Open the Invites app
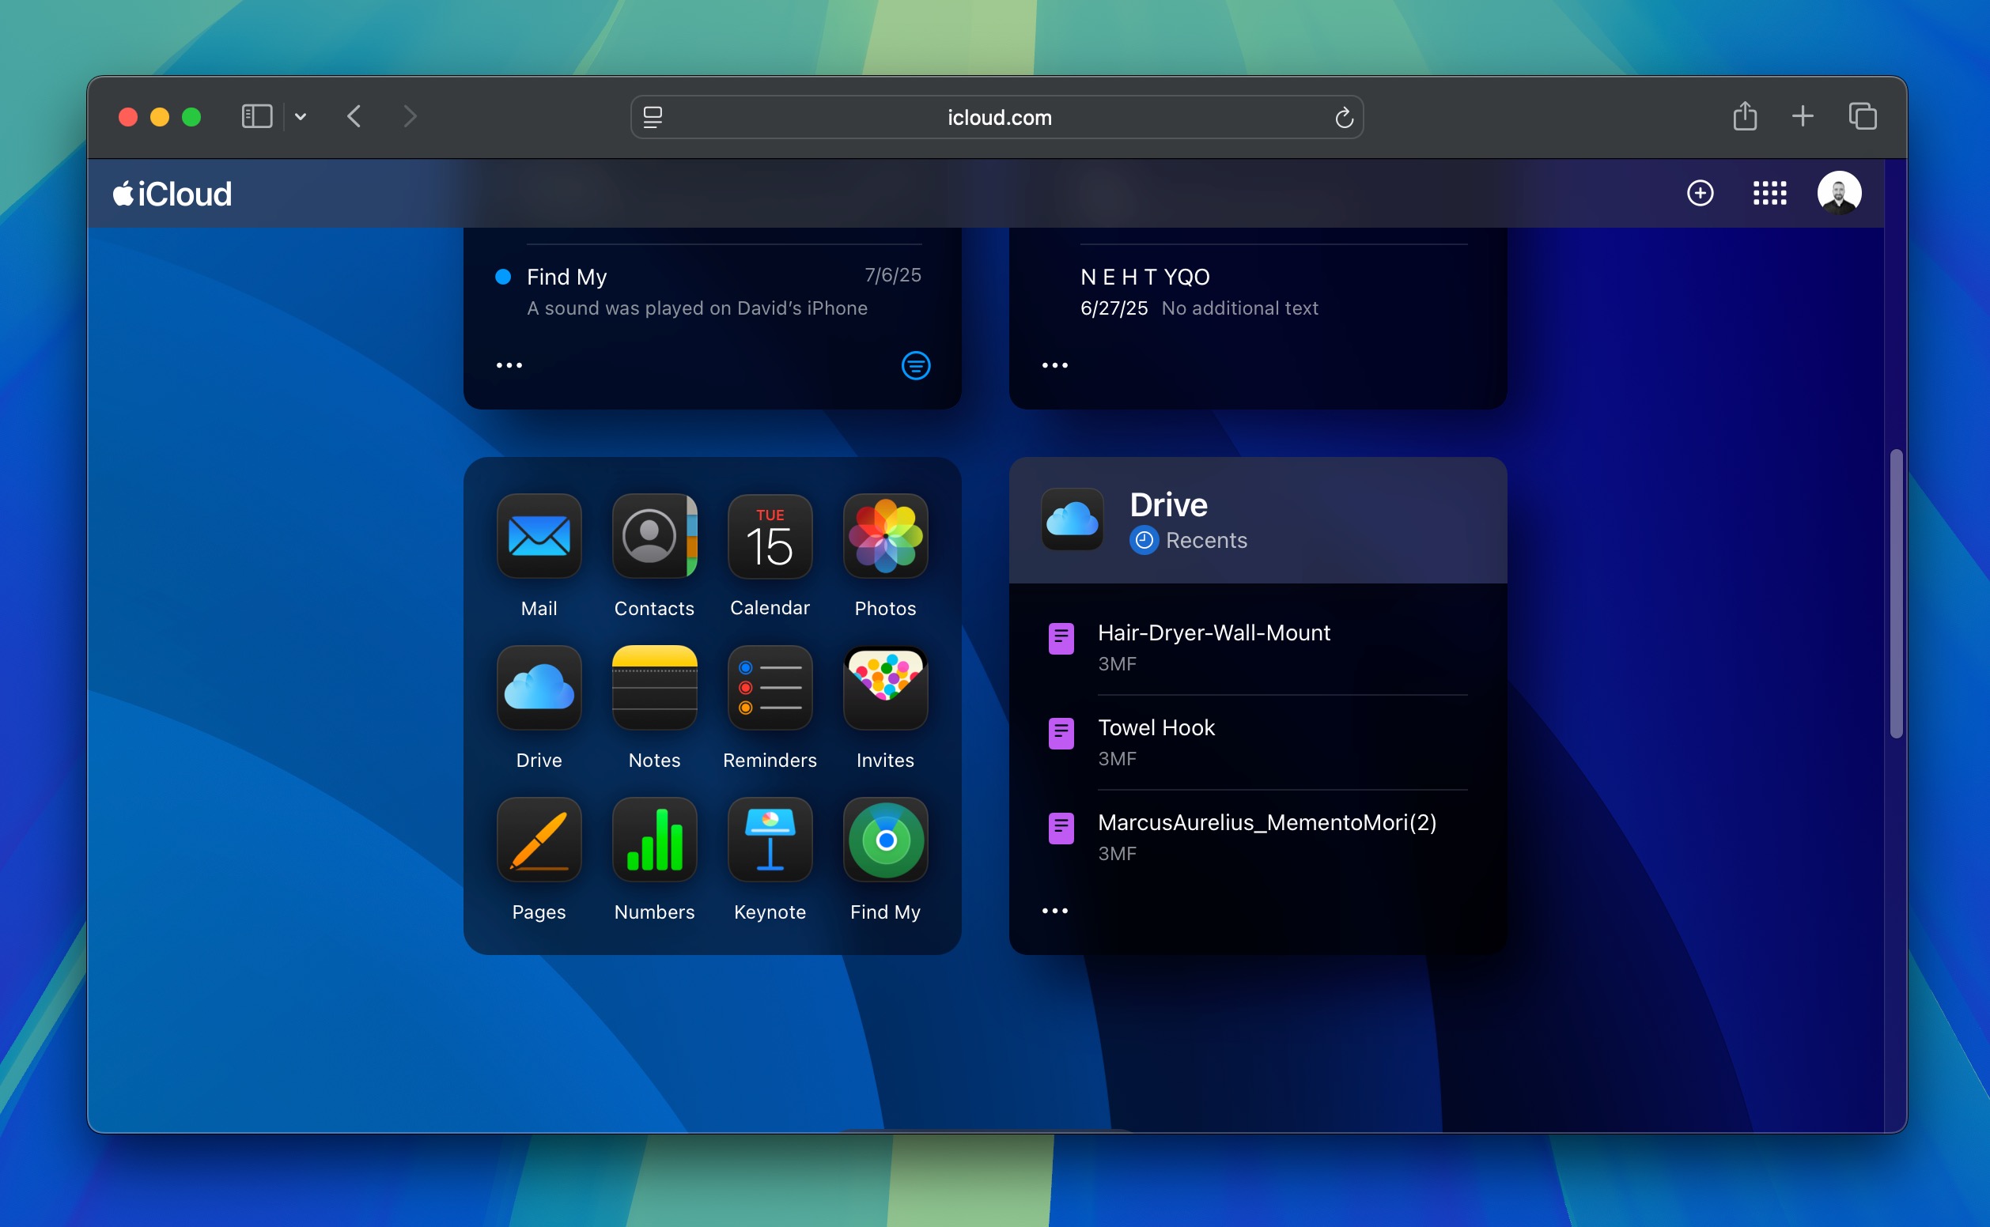1990x1227 pixels. click(884, 688)
